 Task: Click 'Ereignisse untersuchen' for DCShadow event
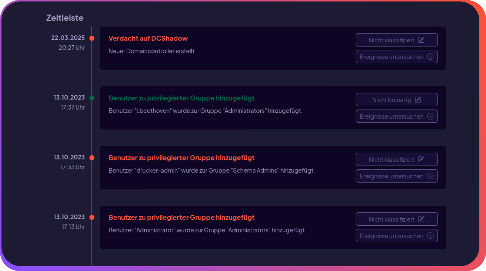(x=397, y=56)
